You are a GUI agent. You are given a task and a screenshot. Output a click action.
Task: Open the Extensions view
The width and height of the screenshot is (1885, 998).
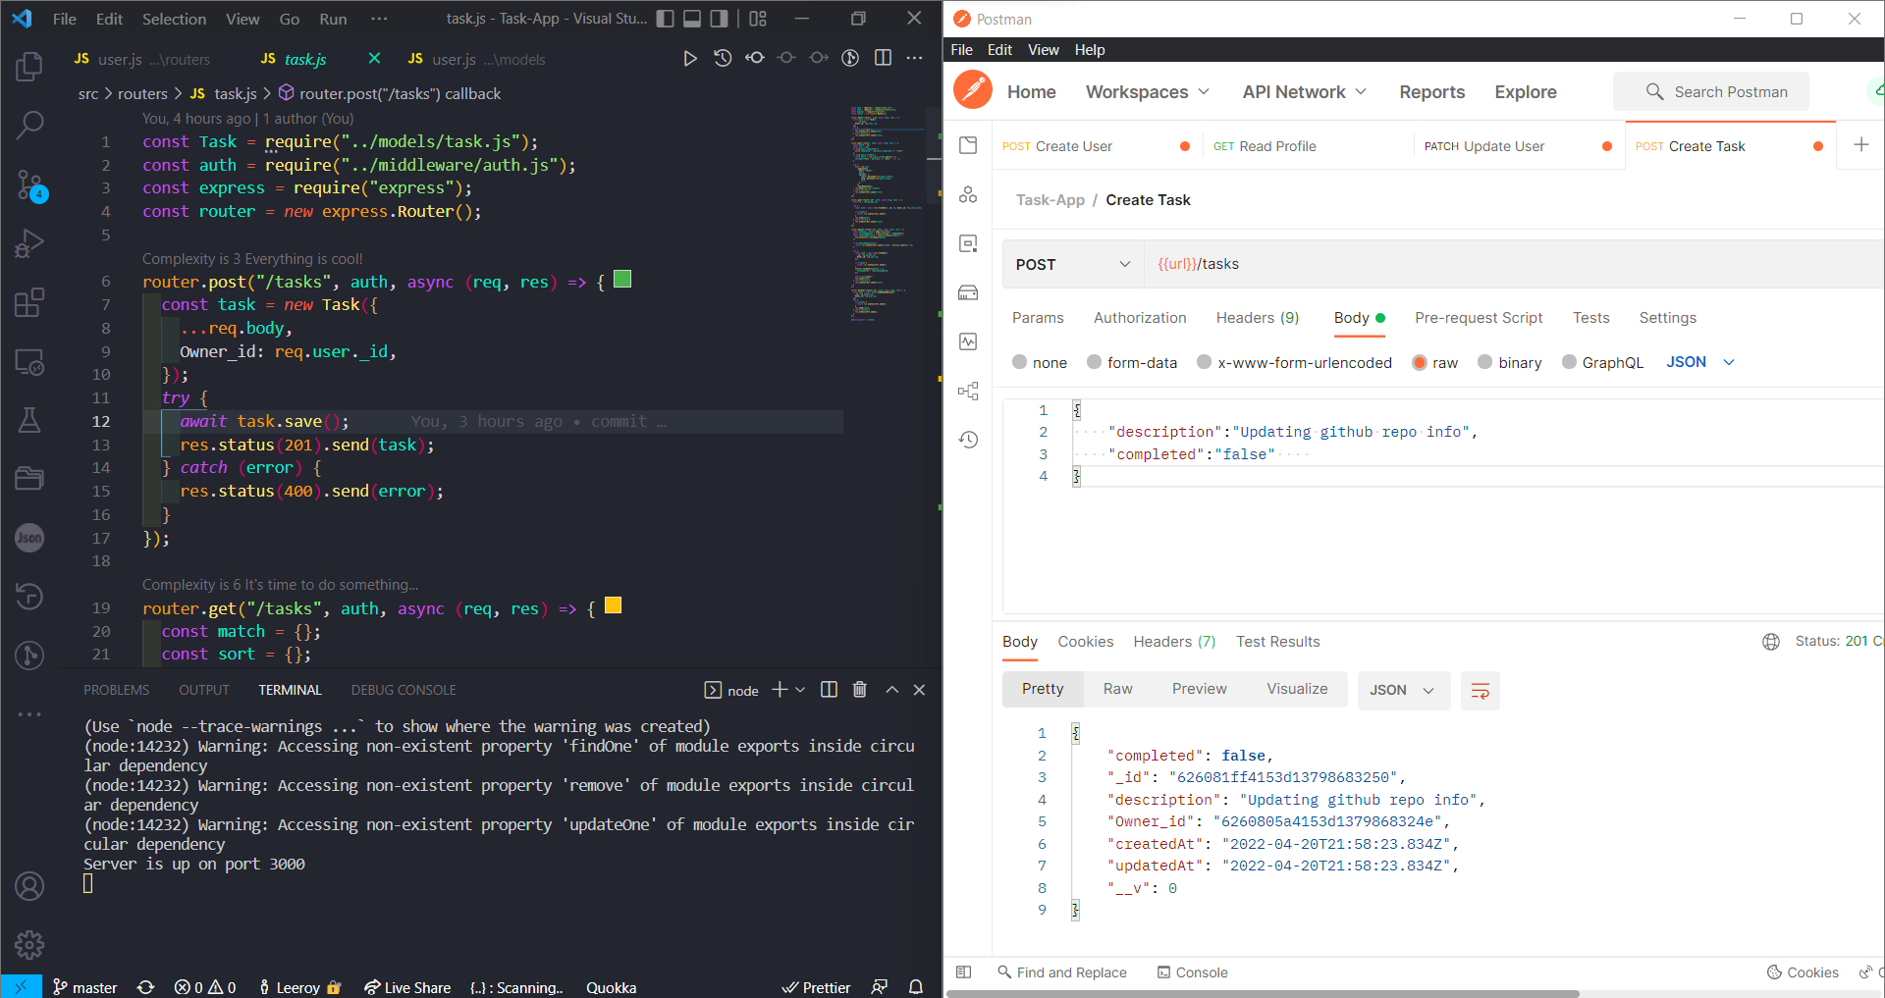[x=29, y=302]
